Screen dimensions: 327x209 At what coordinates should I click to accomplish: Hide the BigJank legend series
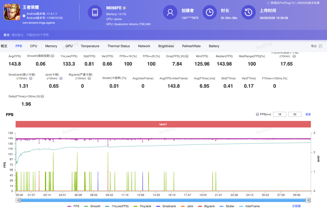[x=206, y=206]
